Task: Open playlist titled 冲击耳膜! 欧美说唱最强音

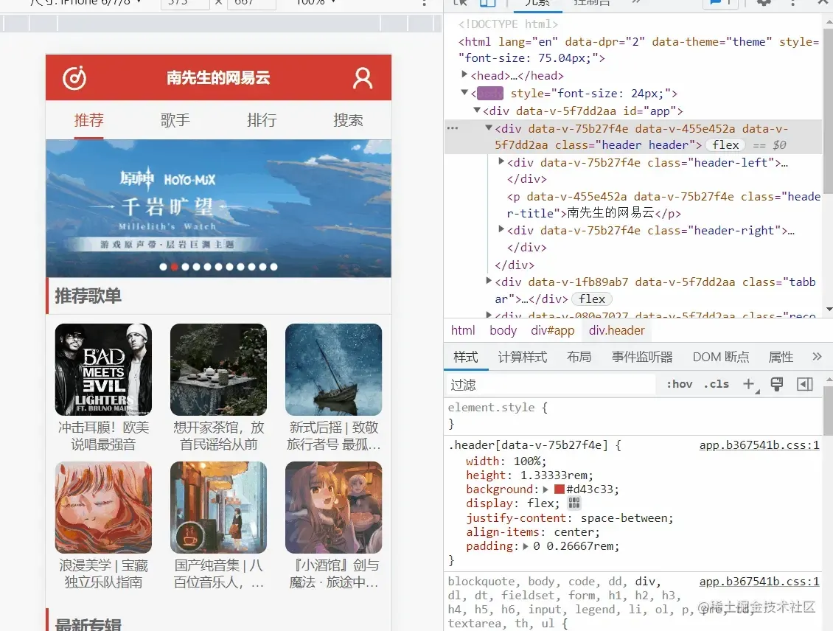Action: click(x=103, y=436)
